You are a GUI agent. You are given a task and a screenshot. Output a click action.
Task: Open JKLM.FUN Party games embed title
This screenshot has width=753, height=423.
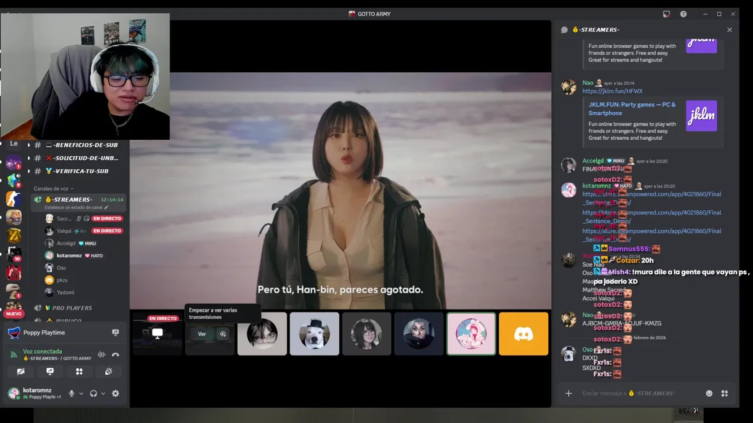[632, 109]
